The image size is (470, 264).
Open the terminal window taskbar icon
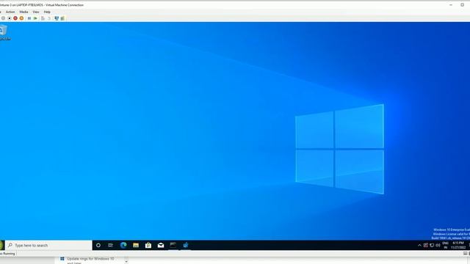(x=173, y=245)
